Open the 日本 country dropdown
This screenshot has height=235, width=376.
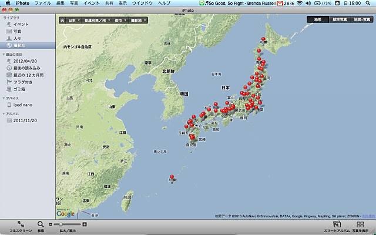(x=74, y=21)
